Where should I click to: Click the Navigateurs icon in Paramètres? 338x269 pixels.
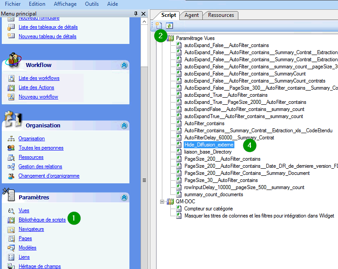coord(12,229)
